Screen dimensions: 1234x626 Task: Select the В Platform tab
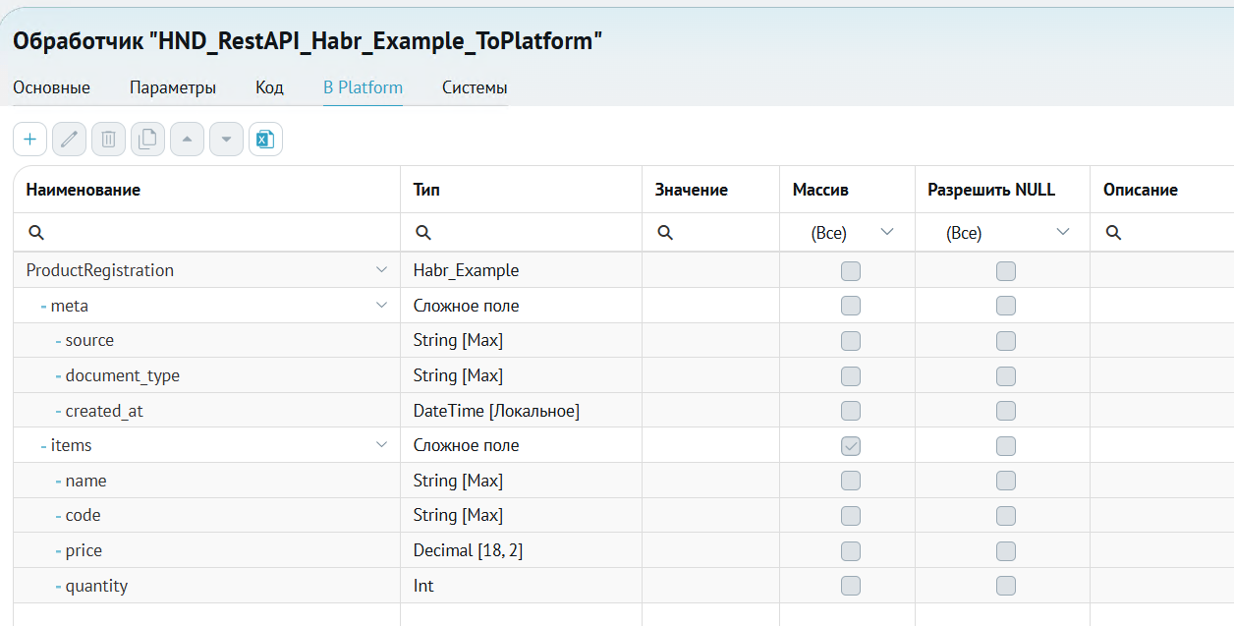tap(363, 87)
